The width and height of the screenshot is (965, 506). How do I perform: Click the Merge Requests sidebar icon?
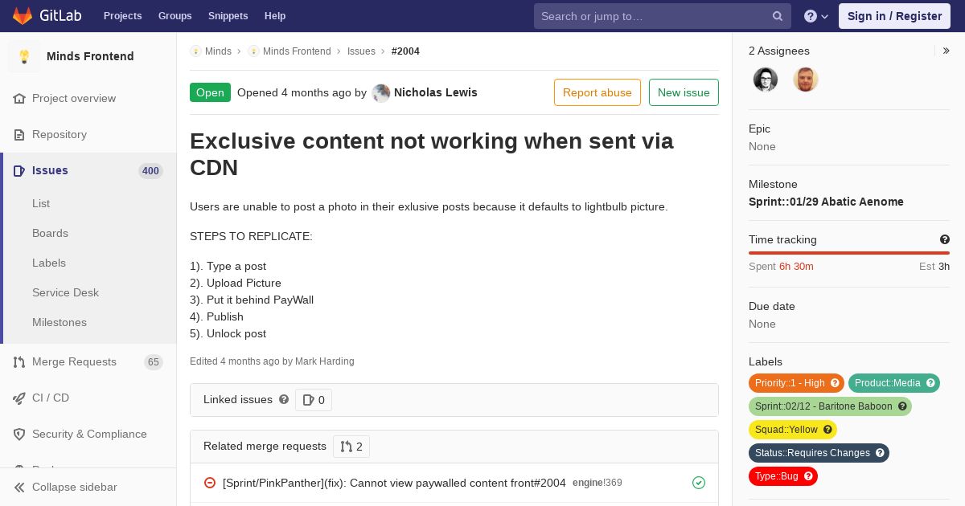(19, 362)
